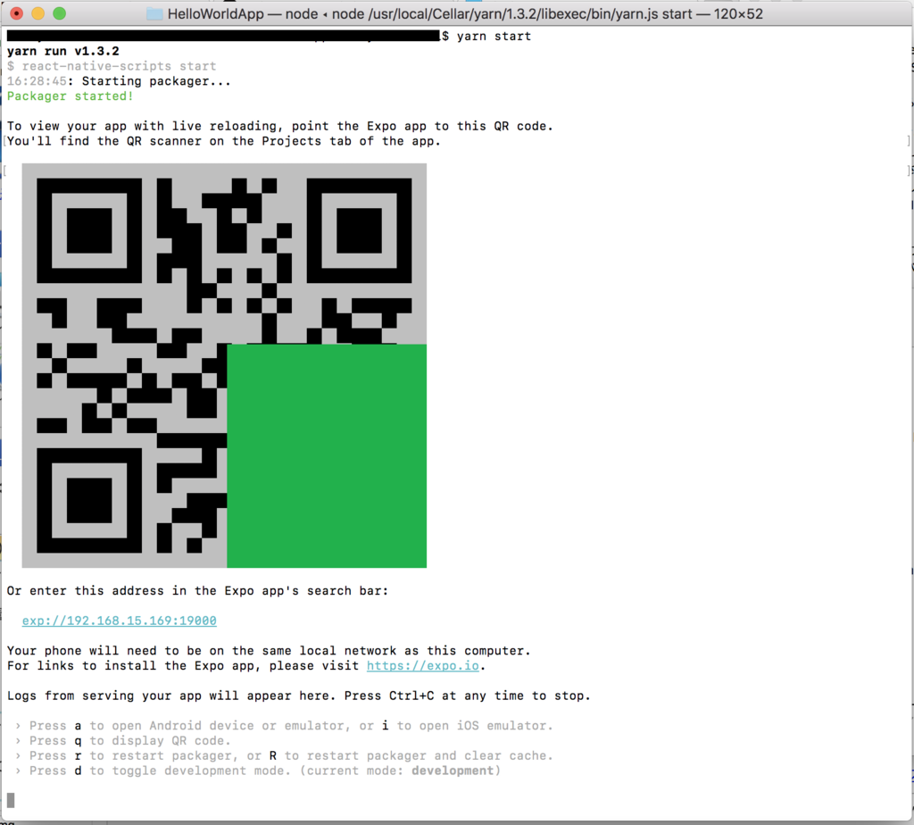
Task: Click the QR code image
Action: [224, 365]
